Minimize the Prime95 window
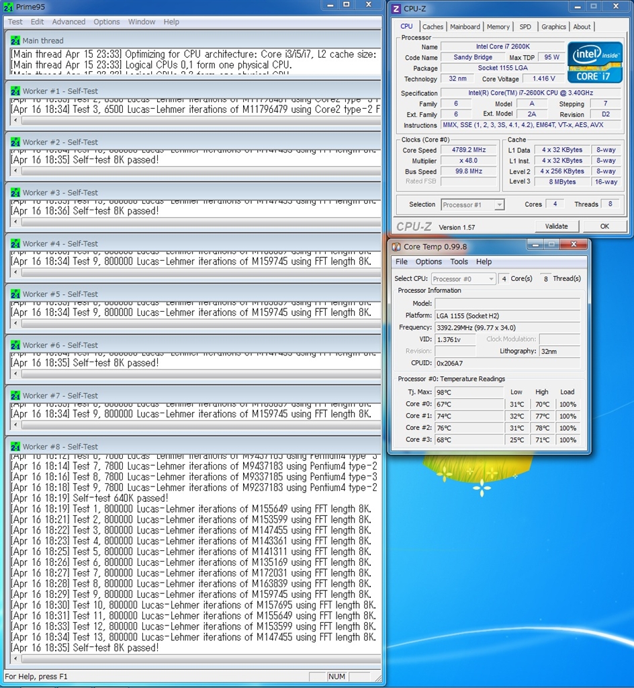 pyautogui.click(x=330, y=5)
